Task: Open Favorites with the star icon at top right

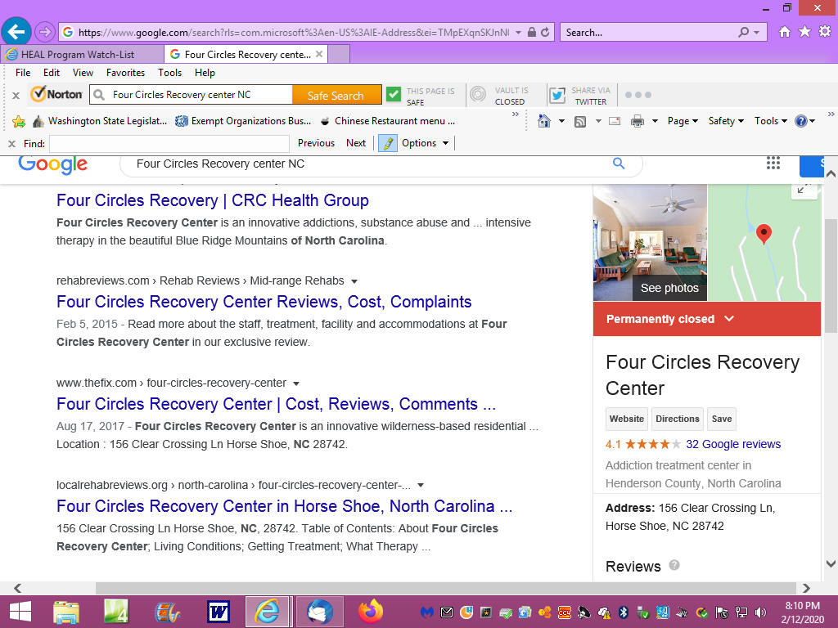Action: pyautogui.click(x=805, y=32)
